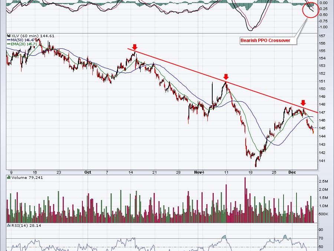
Task: Click the 28 date axis label
Action: (178, 172)
